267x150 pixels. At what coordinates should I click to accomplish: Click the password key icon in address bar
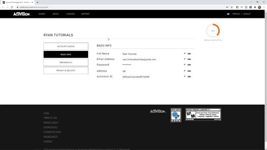(x=227, y=7)
